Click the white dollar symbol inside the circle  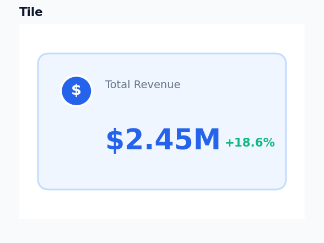click(x=76, y=90)
